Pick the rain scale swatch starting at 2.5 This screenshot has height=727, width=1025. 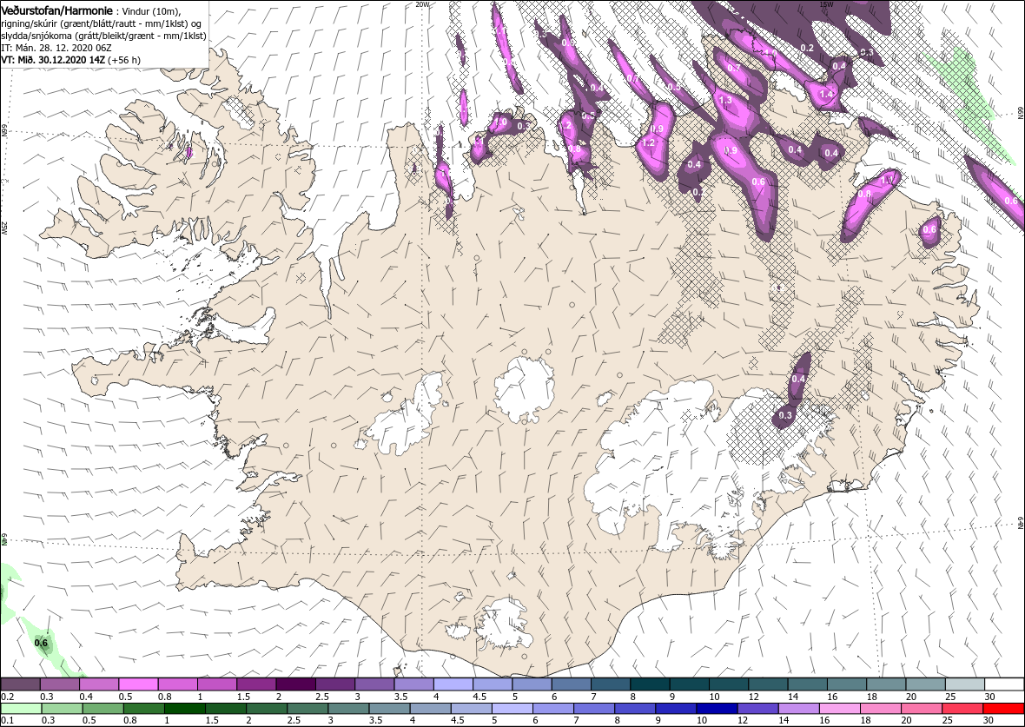coord(307,710)
